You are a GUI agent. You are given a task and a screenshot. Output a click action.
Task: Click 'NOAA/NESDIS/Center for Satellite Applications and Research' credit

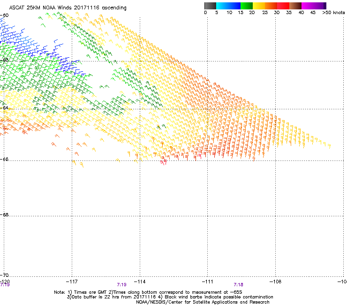coord(203,302)
